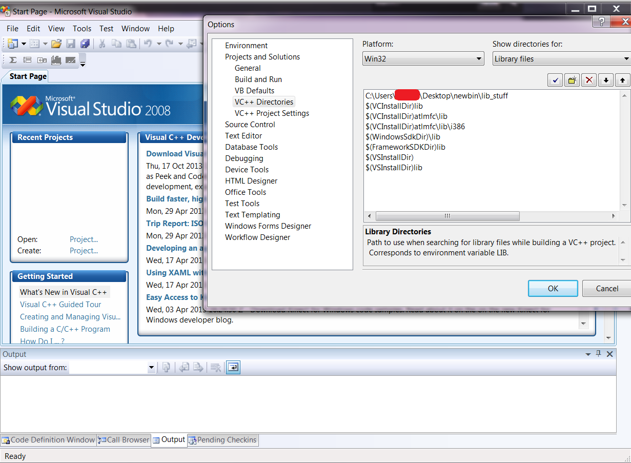Select the $(FrameworkSDKDir)lib directory entry
Image resolution: width=631 pixels, height=463 pixels.
point(405,147)
